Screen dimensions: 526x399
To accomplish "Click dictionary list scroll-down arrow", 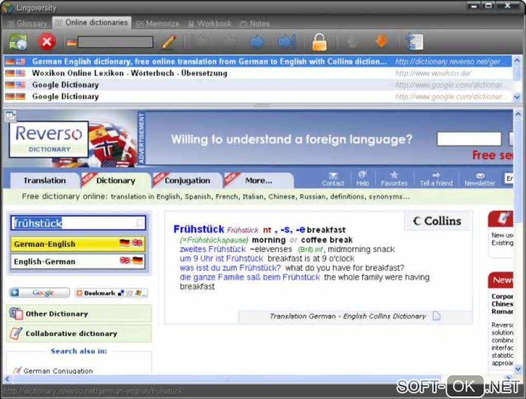I will pyautogui.click(x=517, y=97).
